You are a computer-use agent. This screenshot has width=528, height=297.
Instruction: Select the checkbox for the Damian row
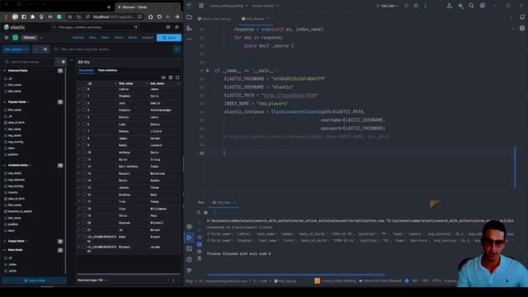click(x=84, y=131)
